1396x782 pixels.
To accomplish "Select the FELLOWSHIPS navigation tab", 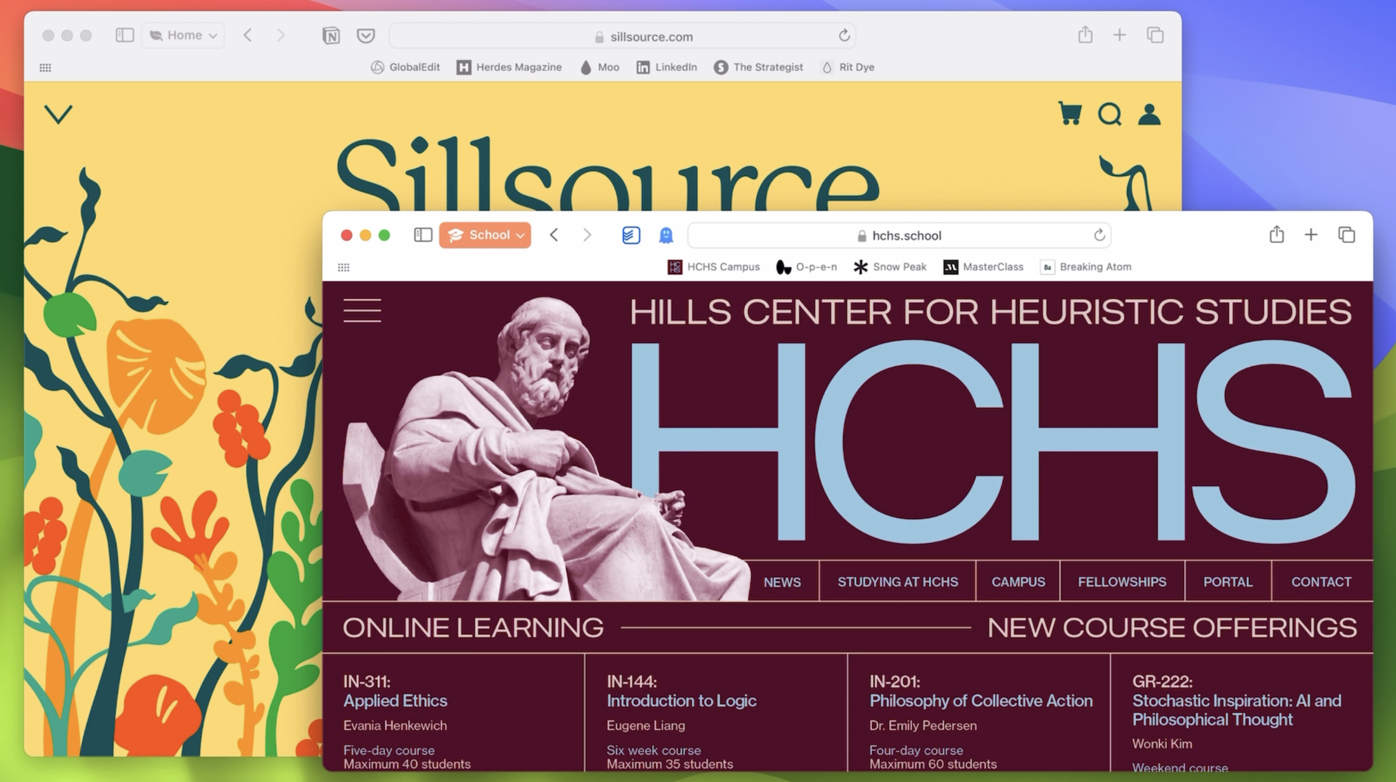I will pos(1122,582).
